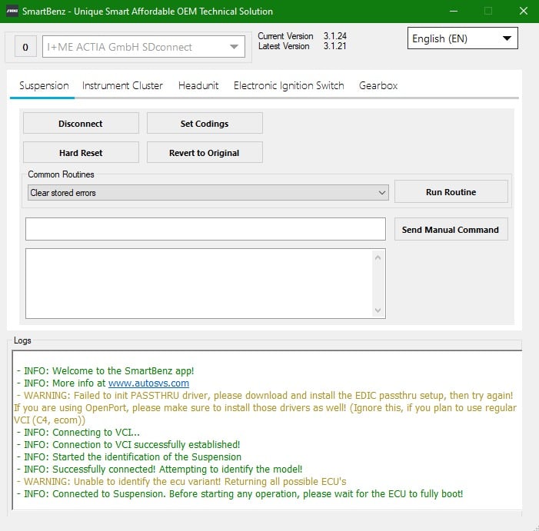Click the 'Successfully connected! Attempting to identify' log line

pos(159,470)
